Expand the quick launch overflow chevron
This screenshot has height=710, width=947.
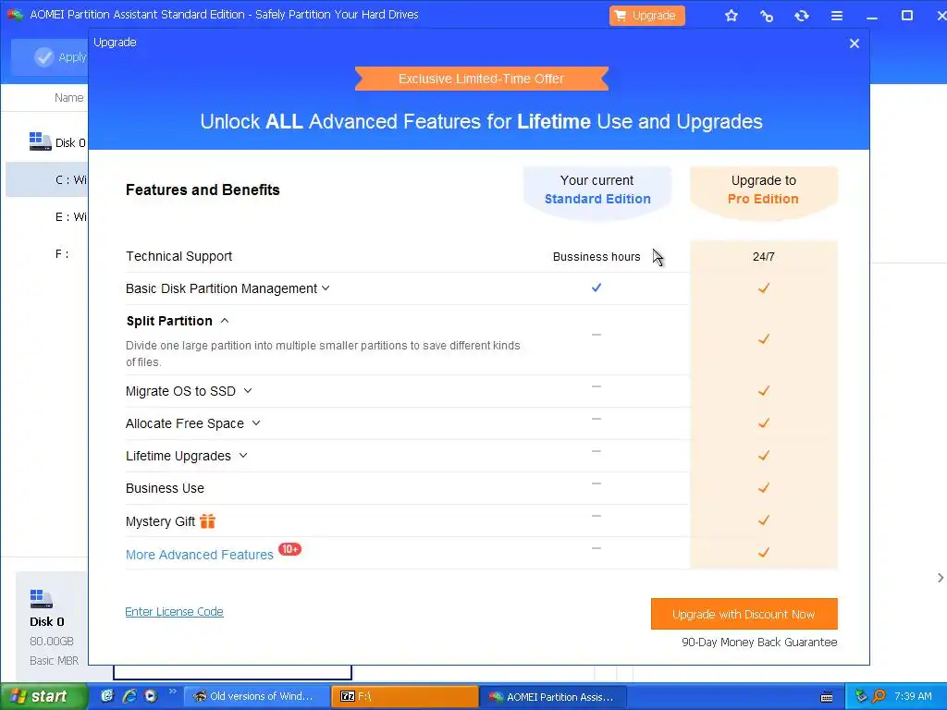pyautogui.click(x=173, y=692)
